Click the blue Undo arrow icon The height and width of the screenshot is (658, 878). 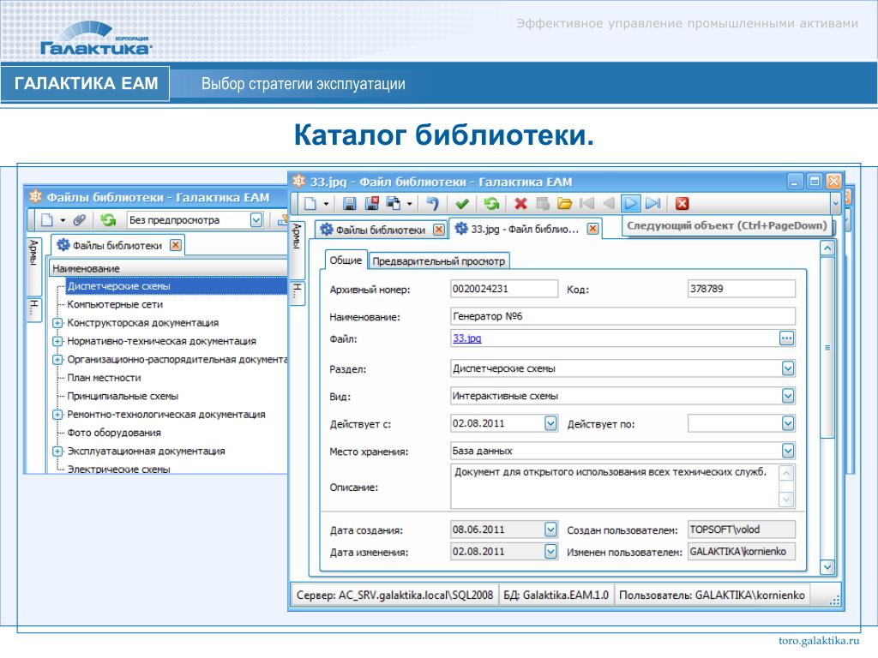(432, 204)
